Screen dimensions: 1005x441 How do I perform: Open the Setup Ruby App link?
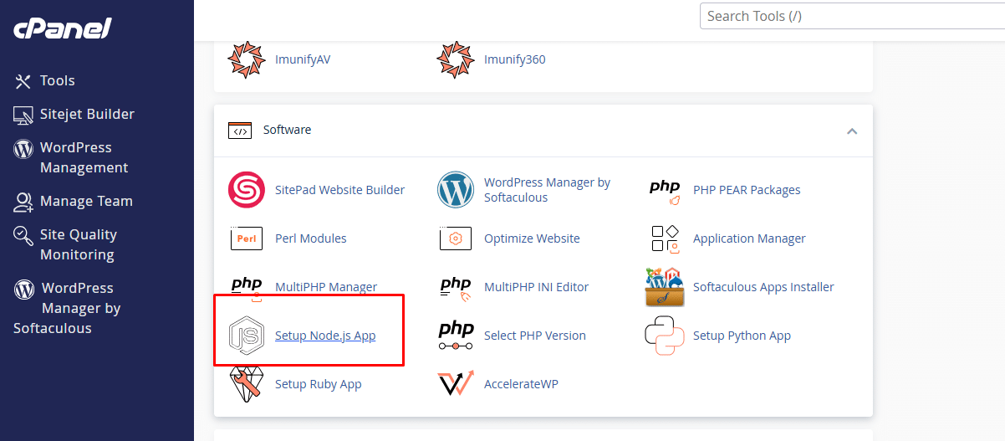pyautogui.click(x=318, y=384)
